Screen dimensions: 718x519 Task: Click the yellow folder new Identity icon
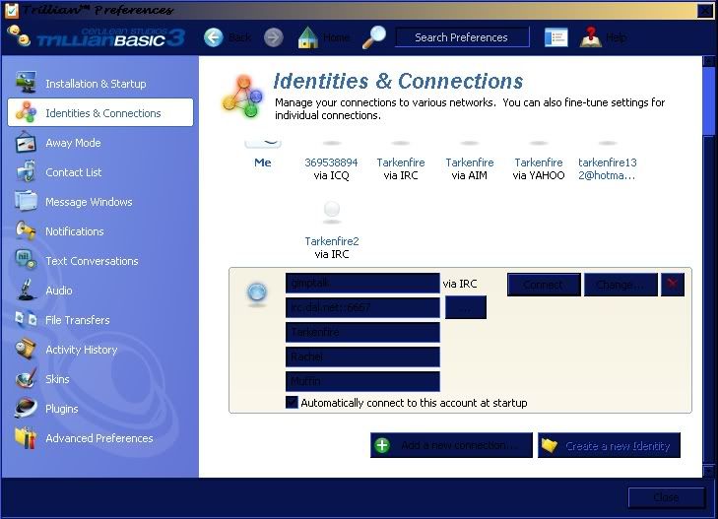point(550,445)
